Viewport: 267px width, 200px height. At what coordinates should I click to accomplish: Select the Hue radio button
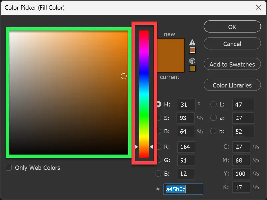point(158,104)
